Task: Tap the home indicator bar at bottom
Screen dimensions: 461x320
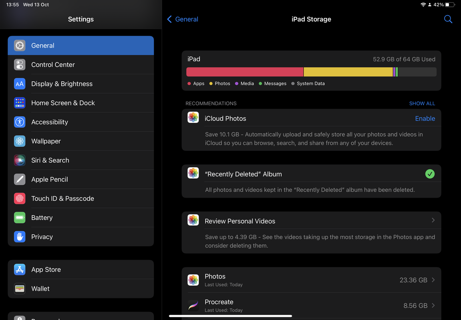Action: point(231,316)
